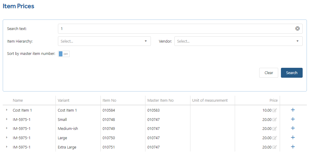Click plus icon on item 010749 row
The width and height of the screenshot is (312, 156).
[293, 128]
